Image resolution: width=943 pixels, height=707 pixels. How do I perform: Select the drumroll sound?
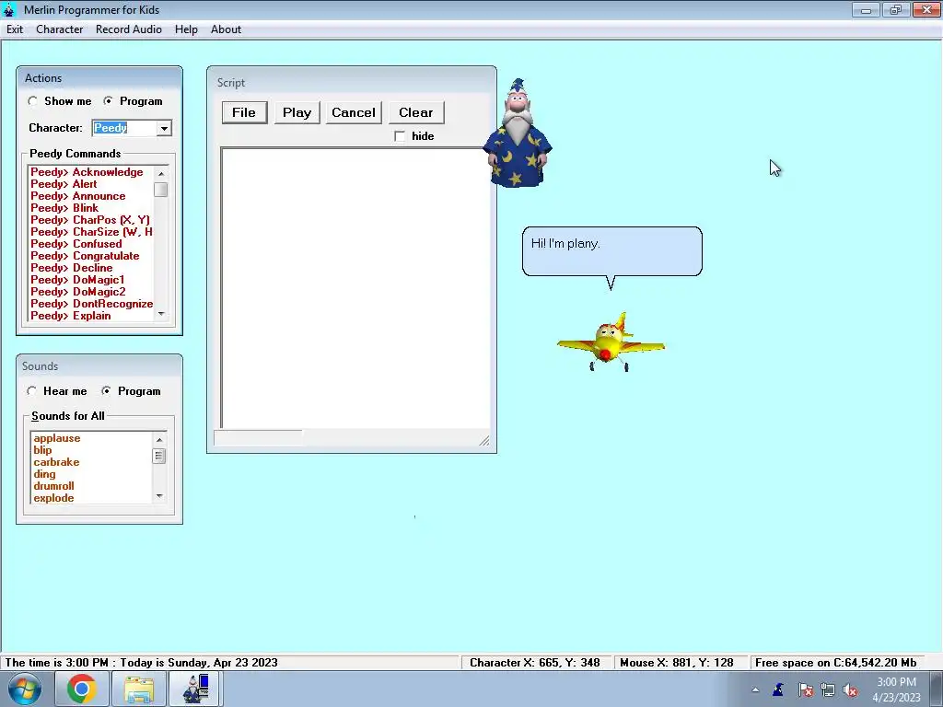pyautogui.click(x=54, y=486)
